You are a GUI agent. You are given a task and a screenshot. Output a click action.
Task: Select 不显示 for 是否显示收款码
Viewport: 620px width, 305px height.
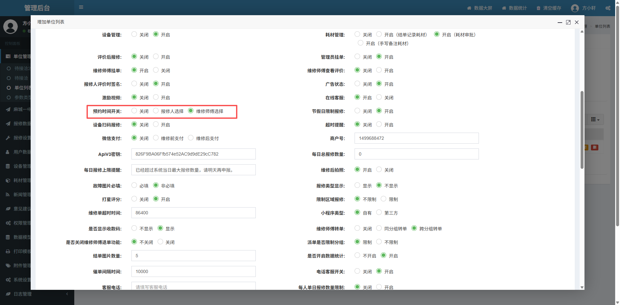click(x=134, y=228)
